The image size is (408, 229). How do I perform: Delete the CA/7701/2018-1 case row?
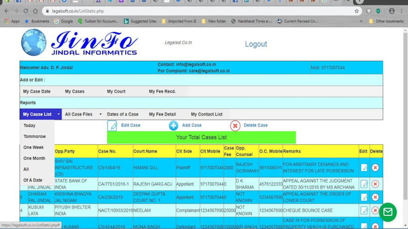tap(375, 184)
